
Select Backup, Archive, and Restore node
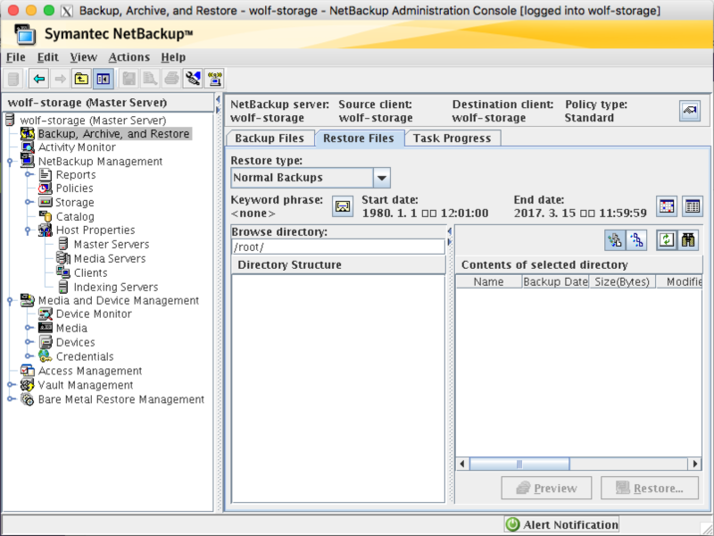(114, 133)
